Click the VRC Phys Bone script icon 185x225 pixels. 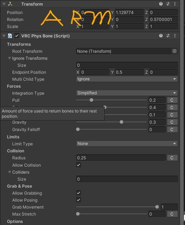click(x=10, y=36)
